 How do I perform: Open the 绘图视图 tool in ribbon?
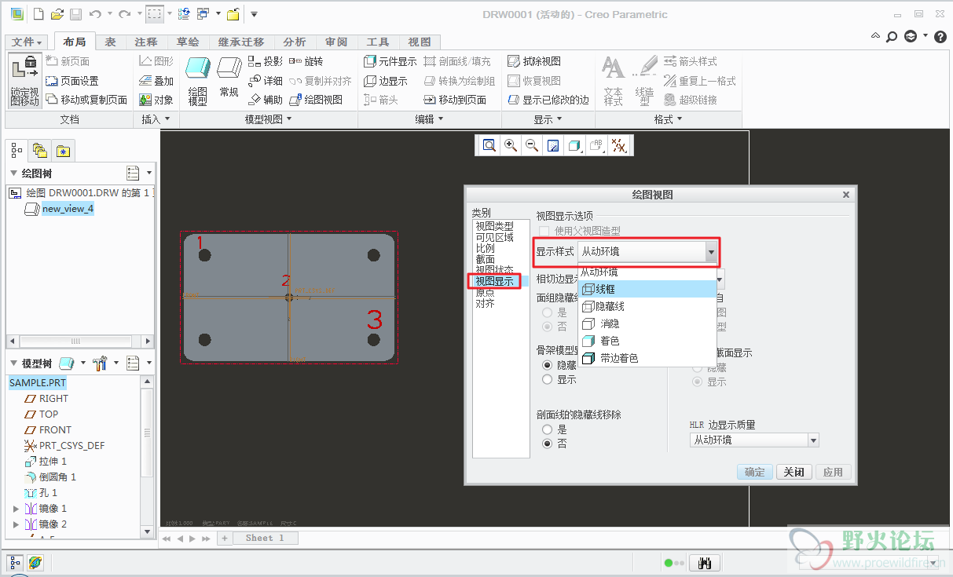(316, 100)
